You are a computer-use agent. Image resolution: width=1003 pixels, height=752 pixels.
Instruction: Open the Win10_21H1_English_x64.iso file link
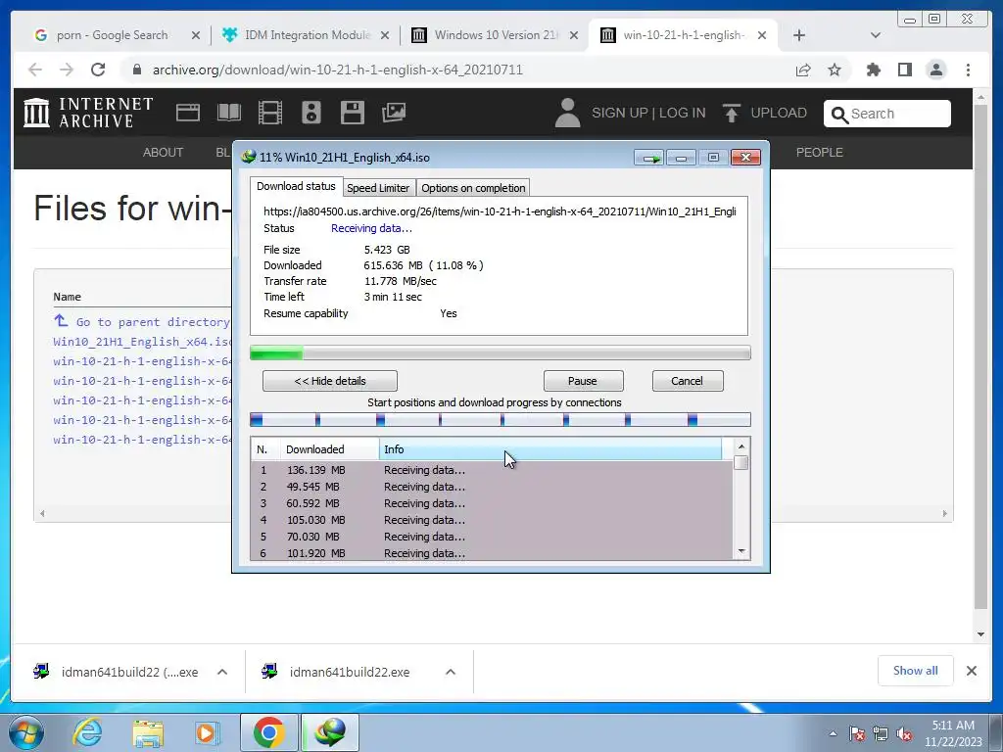(142, 342)
